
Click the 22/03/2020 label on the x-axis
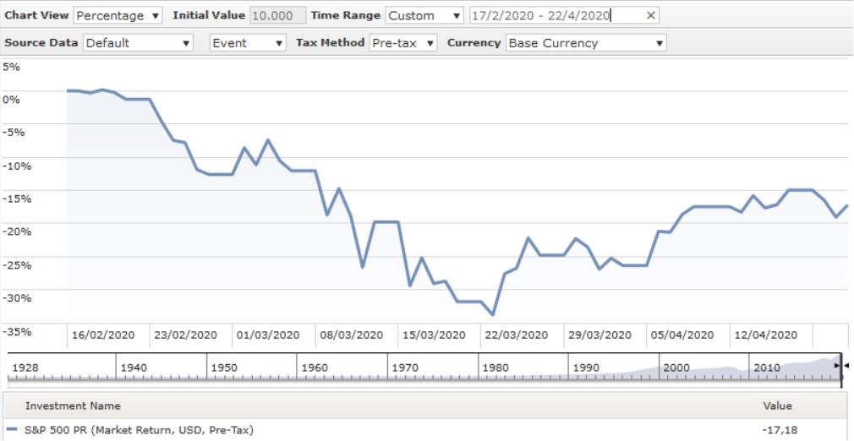click(x=516, y=335)
